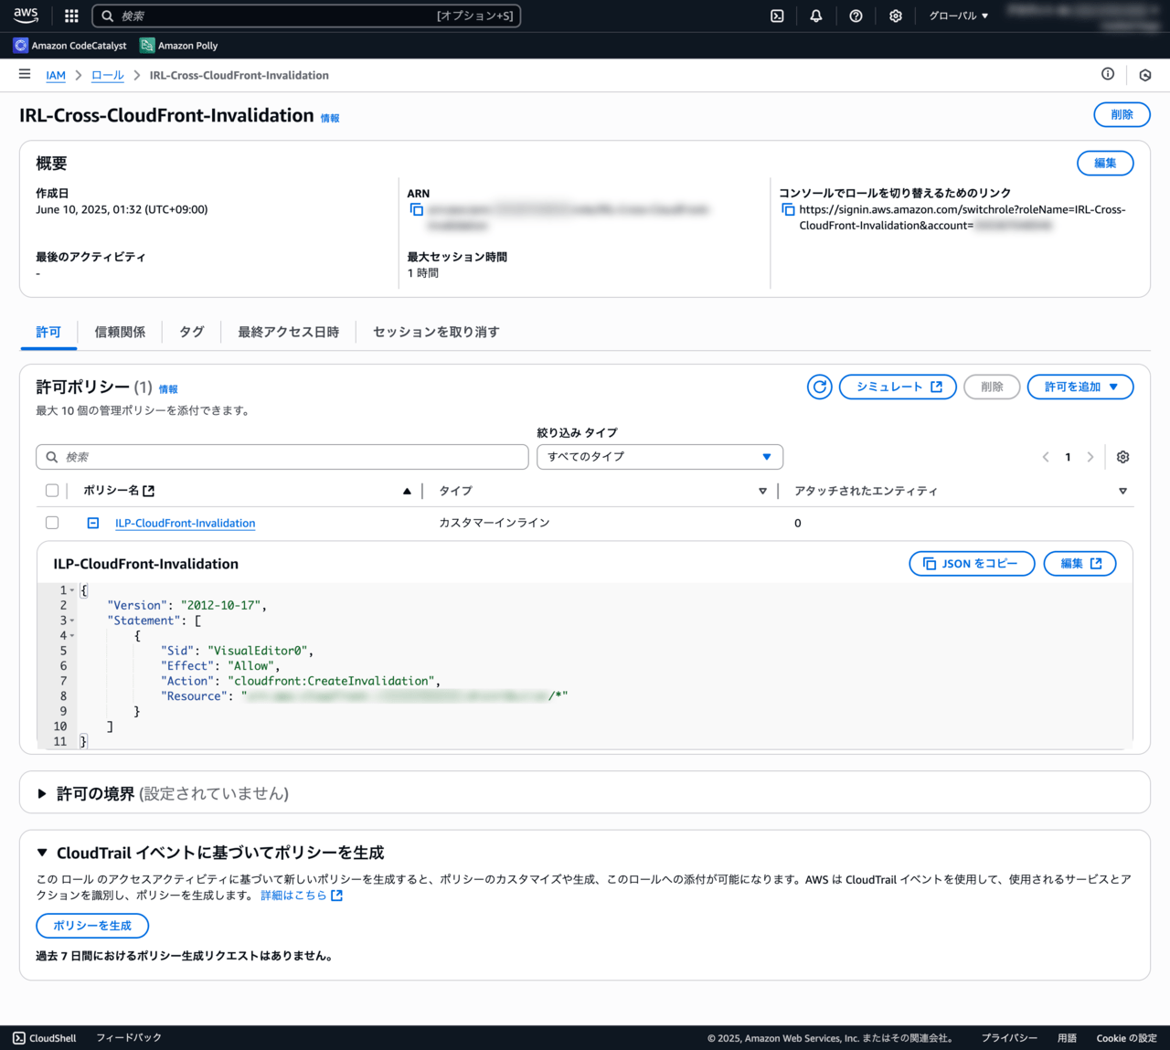Image resolution: width=1170 pixels, height=1050 pixels.
Task: Refresh the permissions policy list
Action: point(820,387)
